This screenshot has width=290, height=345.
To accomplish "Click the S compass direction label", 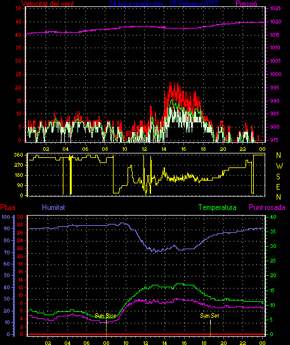I will click(x=278, y=176).
